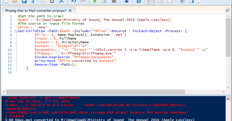This screenshot has height=121, width=232.
Task: Click the console pane scroll up arrow
Action: click(228, 99)
